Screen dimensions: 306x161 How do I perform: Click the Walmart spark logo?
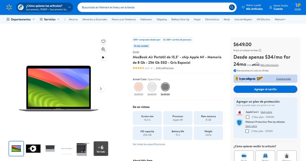coord(9,7)
